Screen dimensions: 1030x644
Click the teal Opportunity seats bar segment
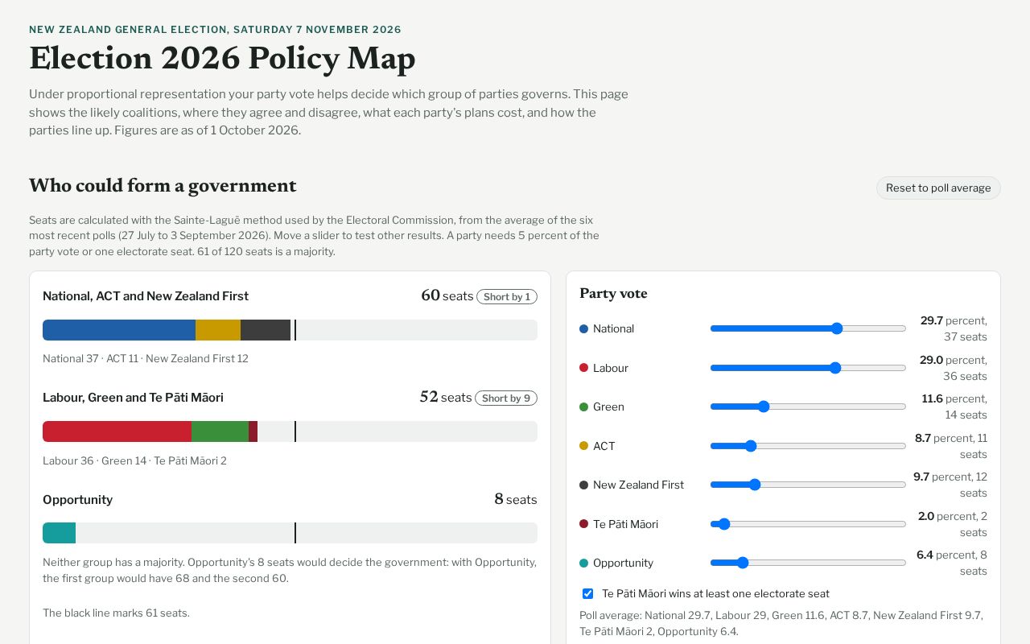(59, 533)
